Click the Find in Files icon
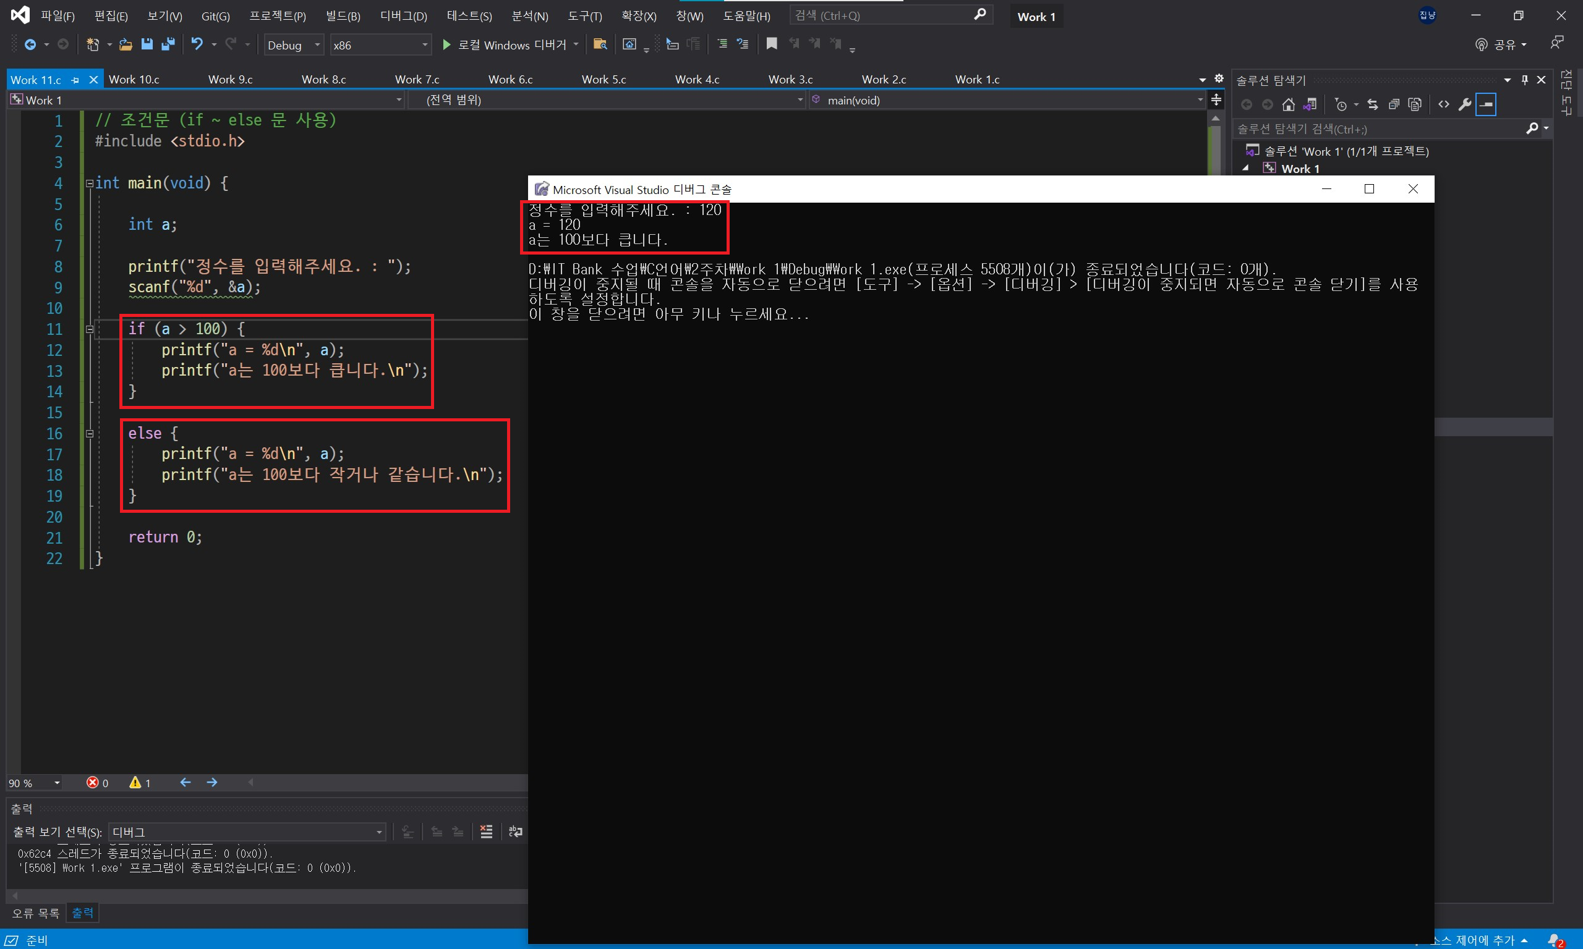Image resolution: width=1583 pixels, height=949 pixels. [600, 44]
